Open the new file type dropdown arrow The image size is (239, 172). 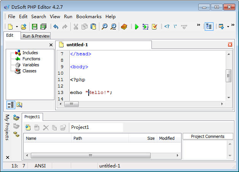pos(17,27)
